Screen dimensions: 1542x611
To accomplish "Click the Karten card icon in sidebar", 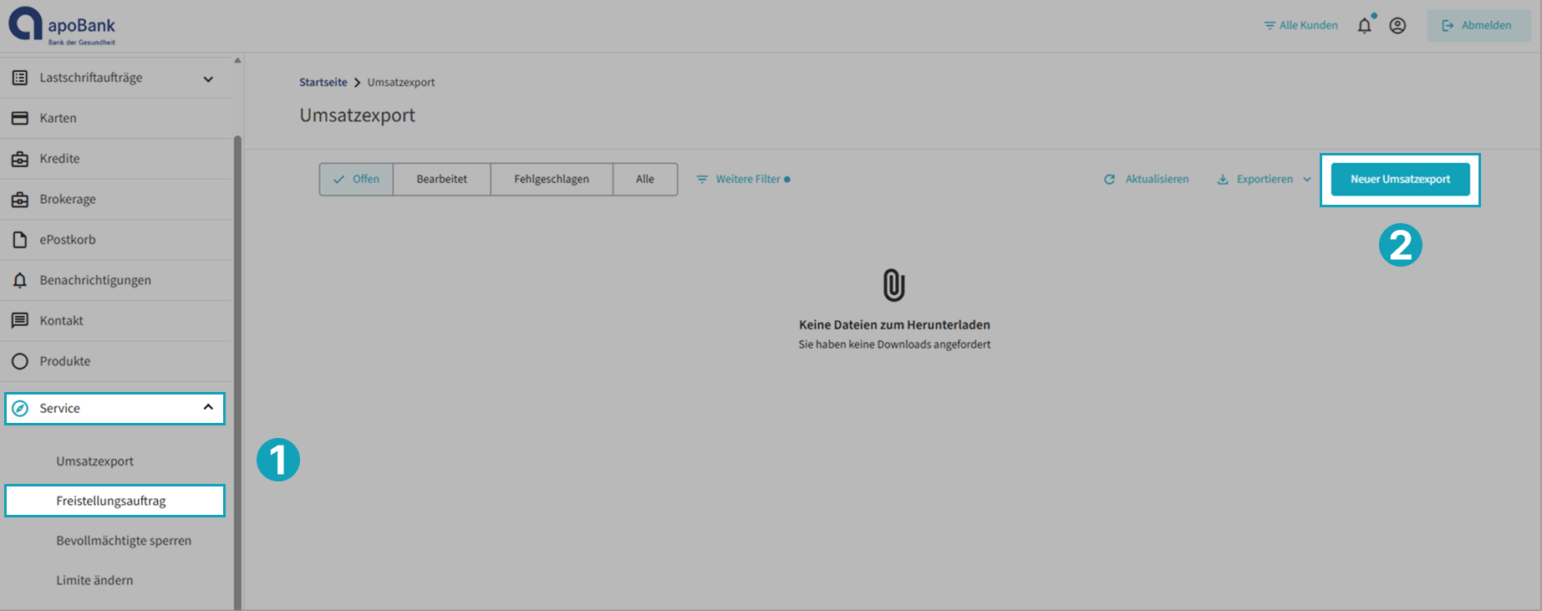I will 20,118.
